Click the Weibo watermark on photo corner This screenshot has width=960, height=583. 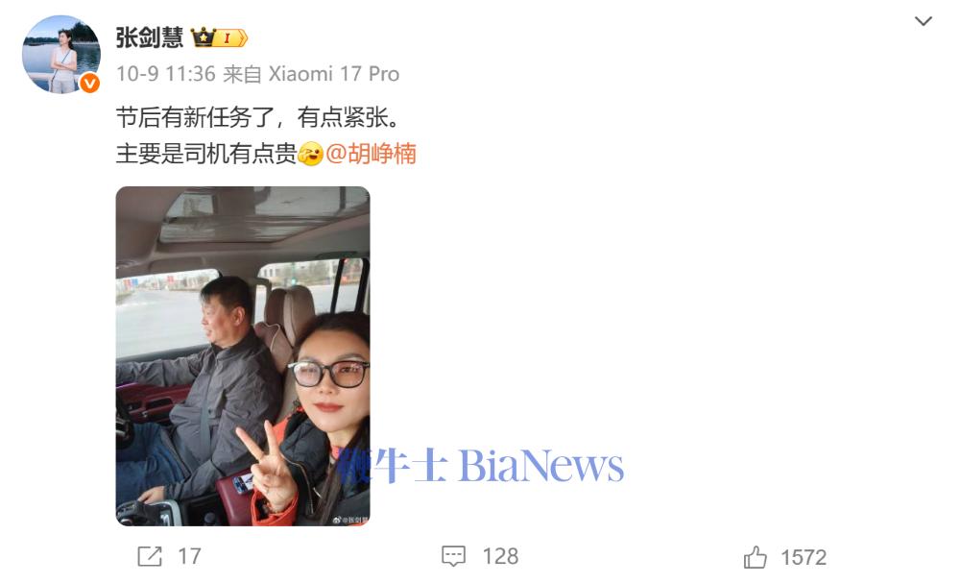(x=350, y=520)
